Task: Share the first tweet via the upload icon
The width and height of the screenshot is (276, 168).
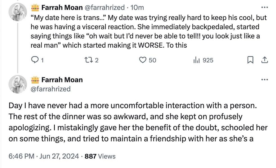Action: pyautogui.click(x=264, y=60)
